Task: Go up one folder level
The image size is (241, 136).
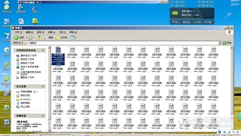Action: click(39, 37)
